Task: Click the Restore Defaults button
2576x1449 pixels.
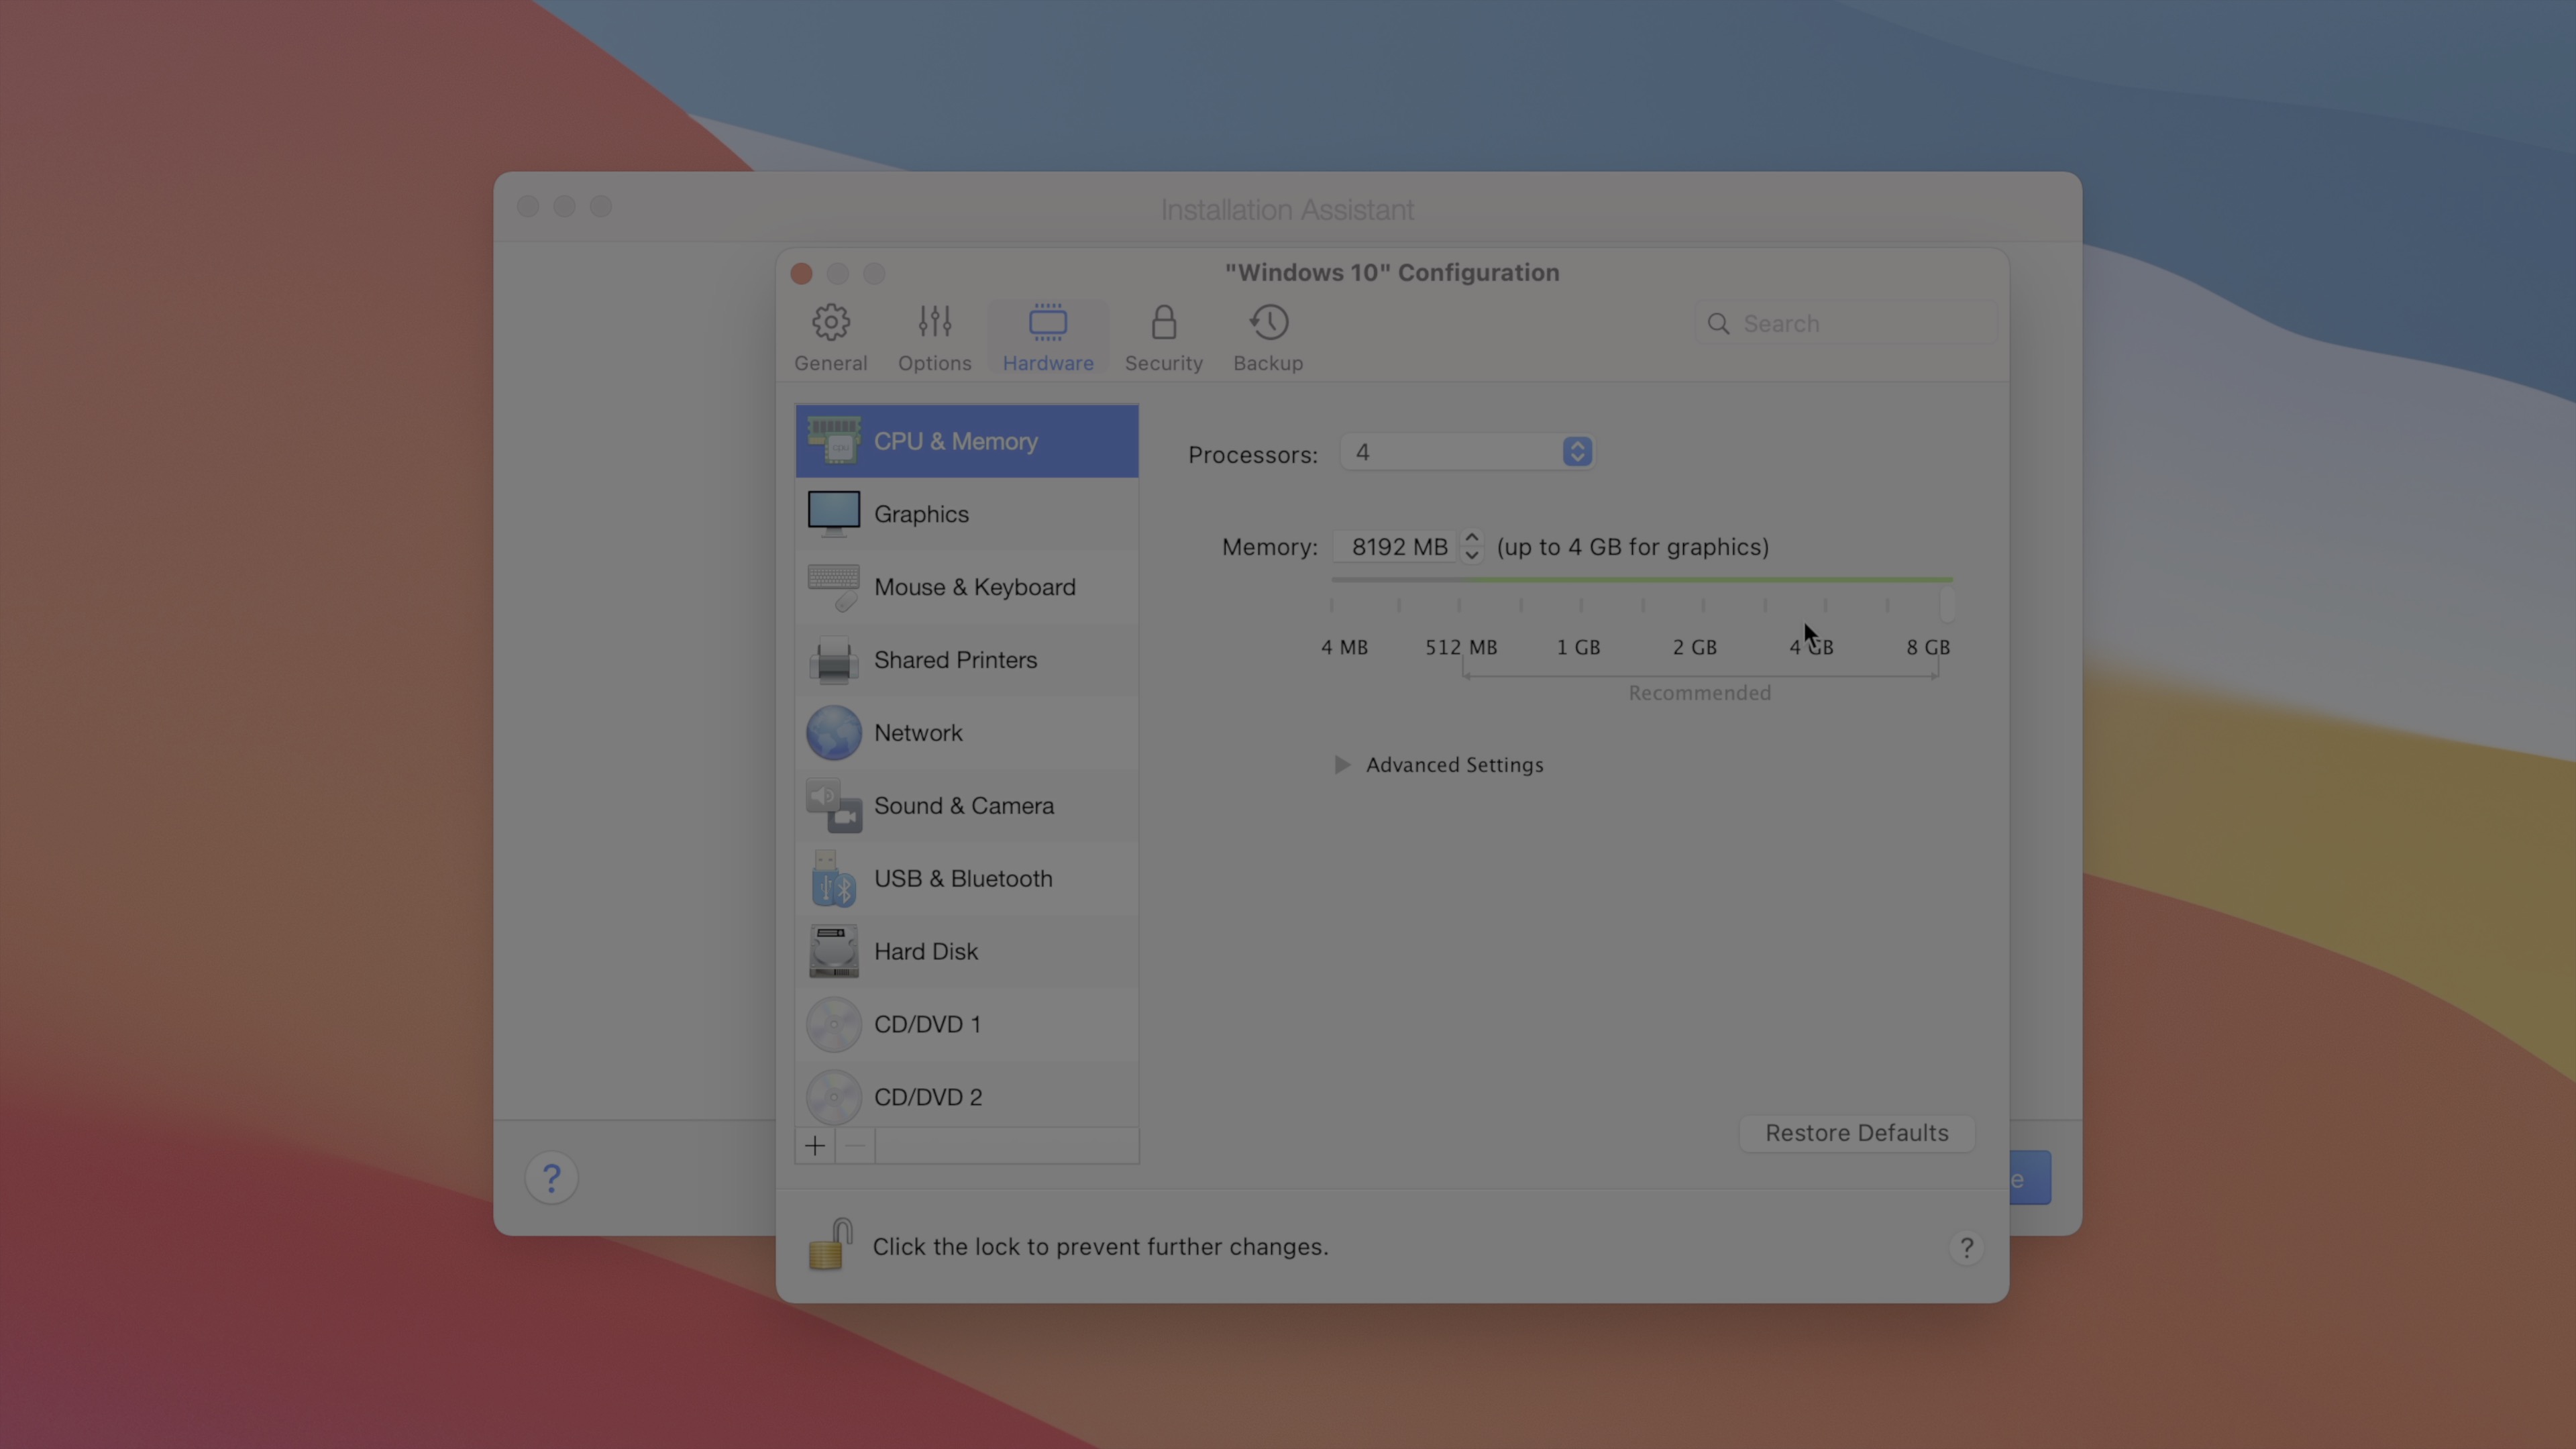Action: 1856,1133
